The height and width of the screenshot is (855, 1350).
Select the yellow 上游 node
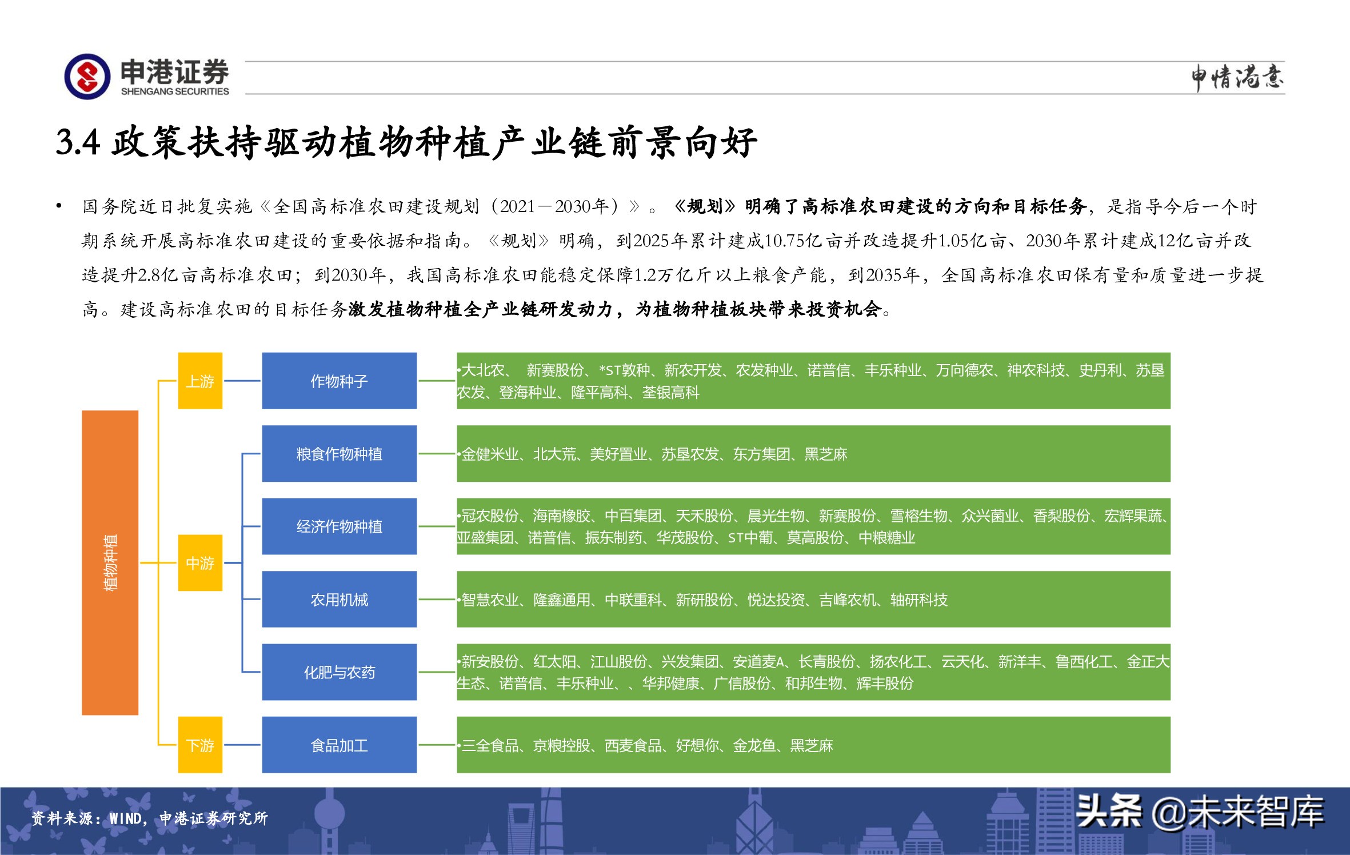pyautogui.click(x=200, y=381)
